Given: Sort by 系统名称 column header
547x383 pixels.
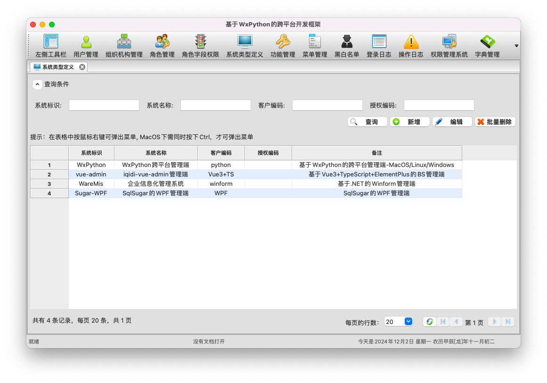Looking at the screenshot, I should tap(156, 153).
